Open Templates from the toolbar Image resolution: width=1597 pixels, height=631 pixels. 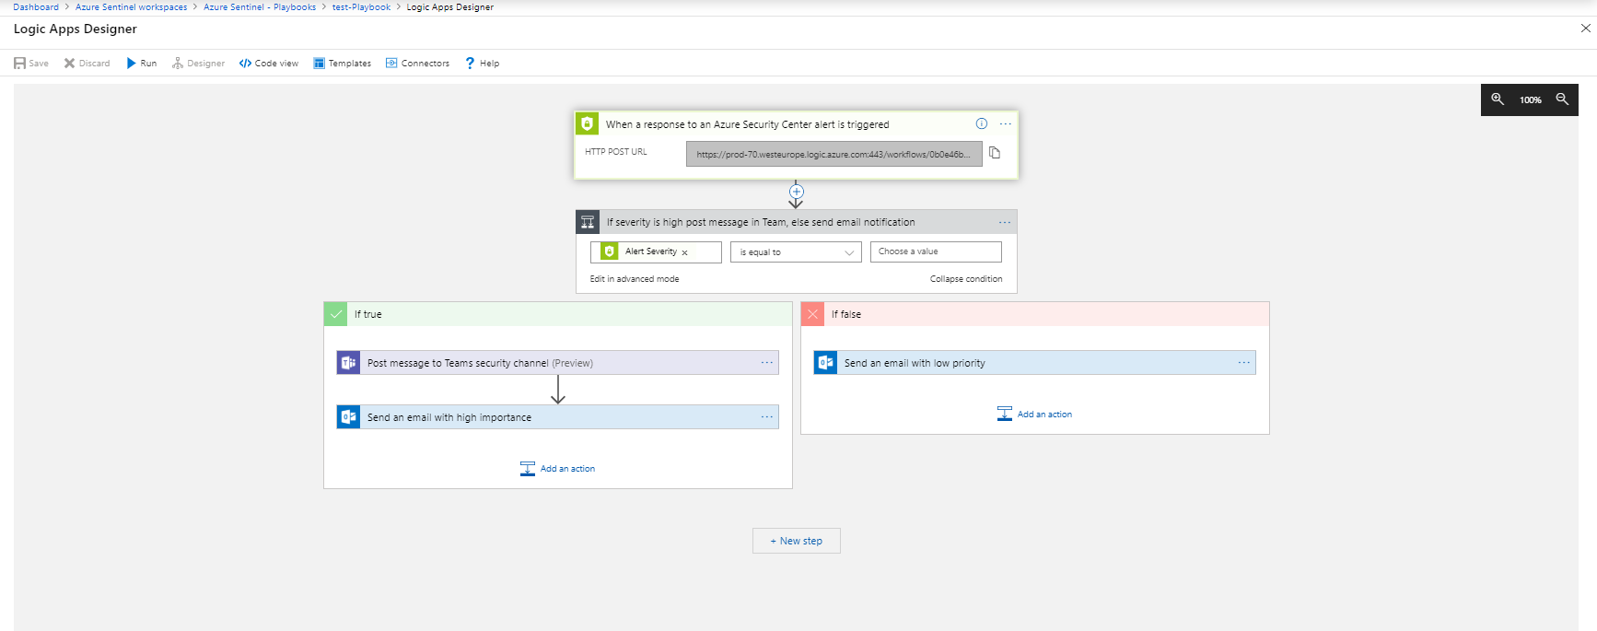point(342,64)
